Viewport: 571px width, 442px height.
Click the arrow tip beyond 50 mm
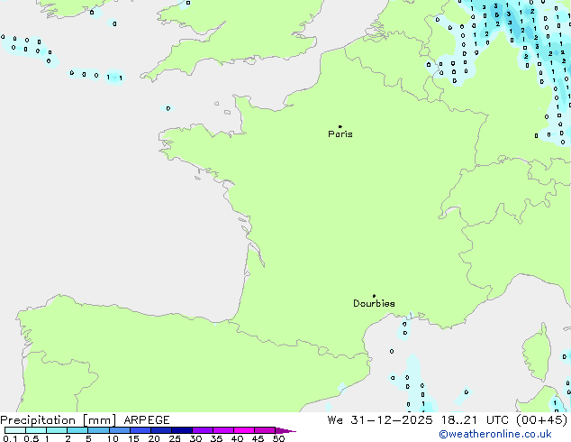pos(285,430)
